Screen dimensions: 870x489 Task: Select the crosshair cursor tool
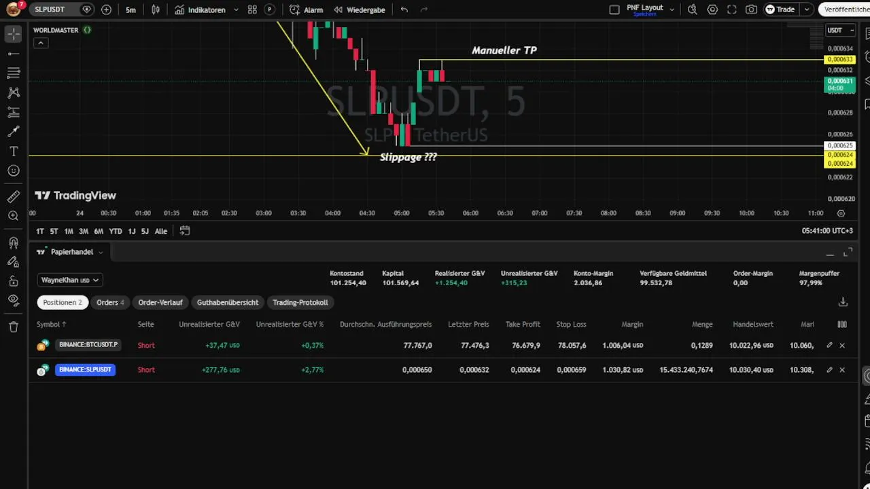[x=14, y=34]
